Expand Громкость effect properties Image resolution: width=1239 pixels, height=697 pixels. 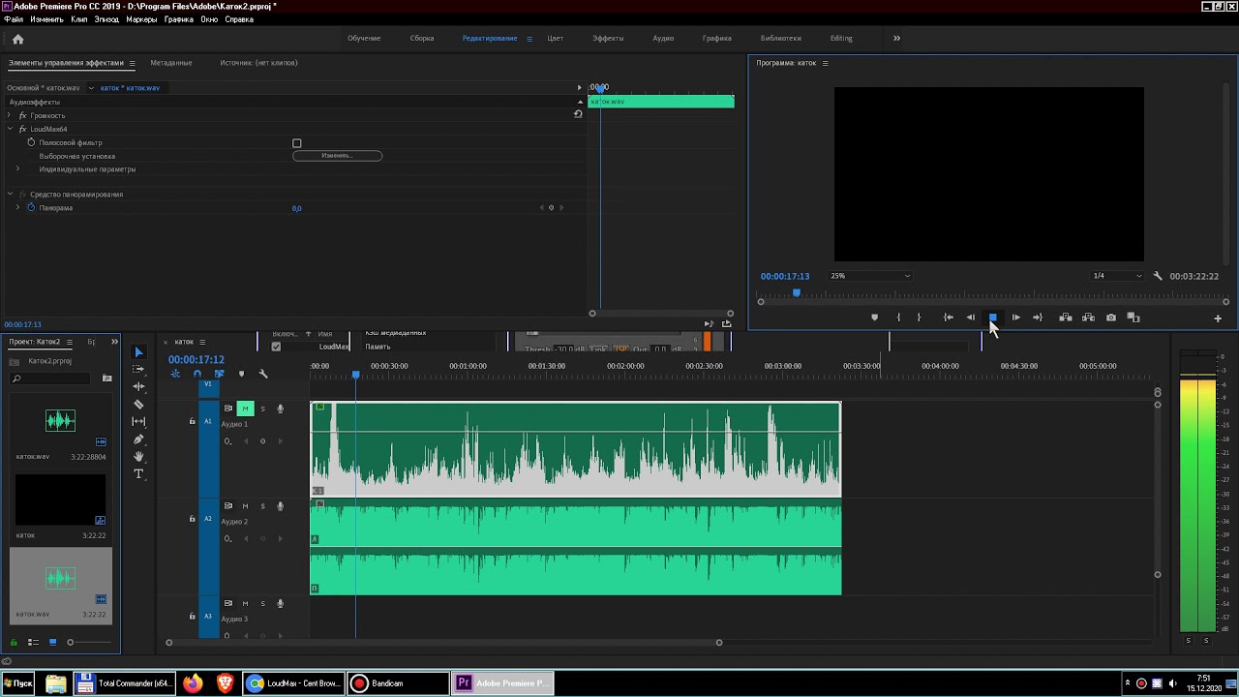coord(10,115)
